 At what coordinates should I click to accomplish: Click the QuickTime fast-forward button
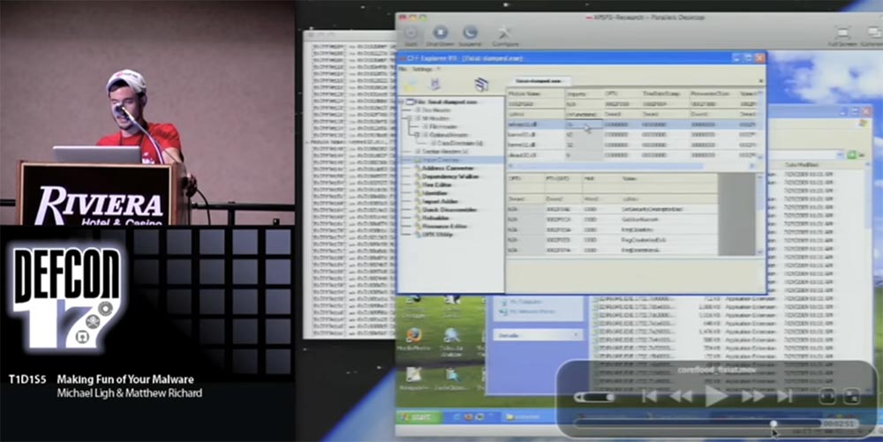pyautogui.click(x=752, y=396)
